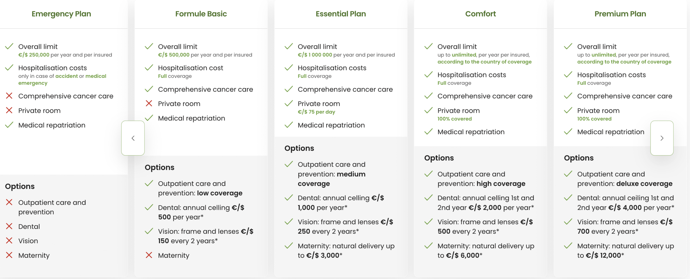
Task: Select the Premium Plan heading
Action: 620,14
